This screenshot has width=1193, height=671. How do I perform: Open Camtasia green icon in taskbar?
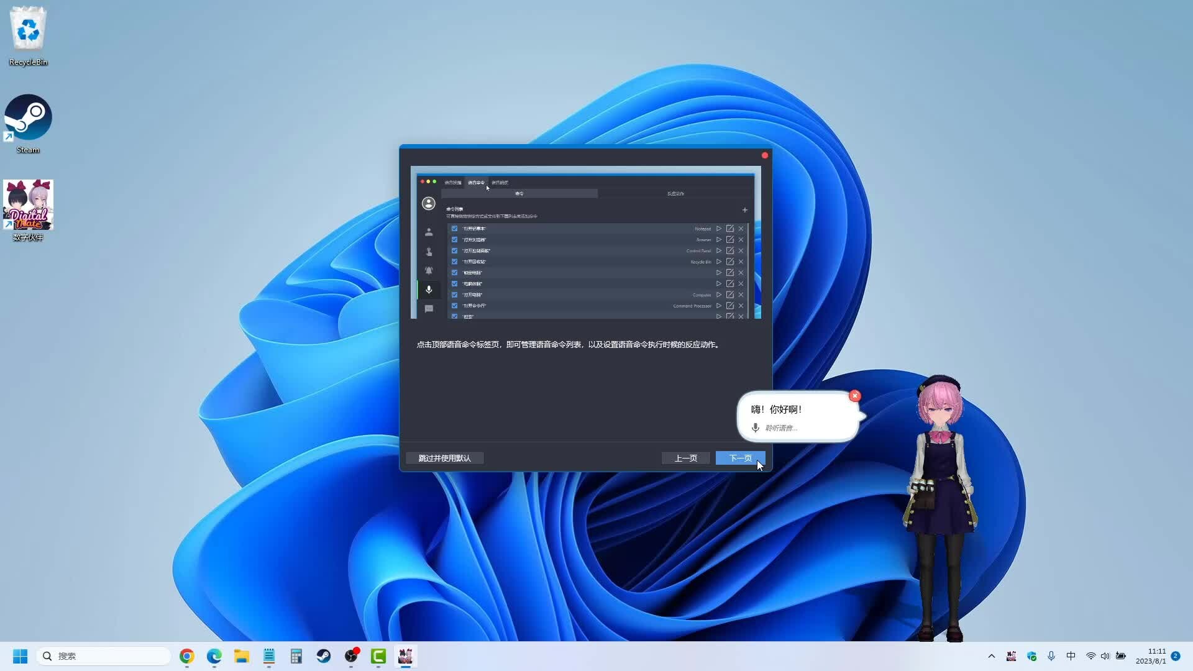click(x=378, y=656)
